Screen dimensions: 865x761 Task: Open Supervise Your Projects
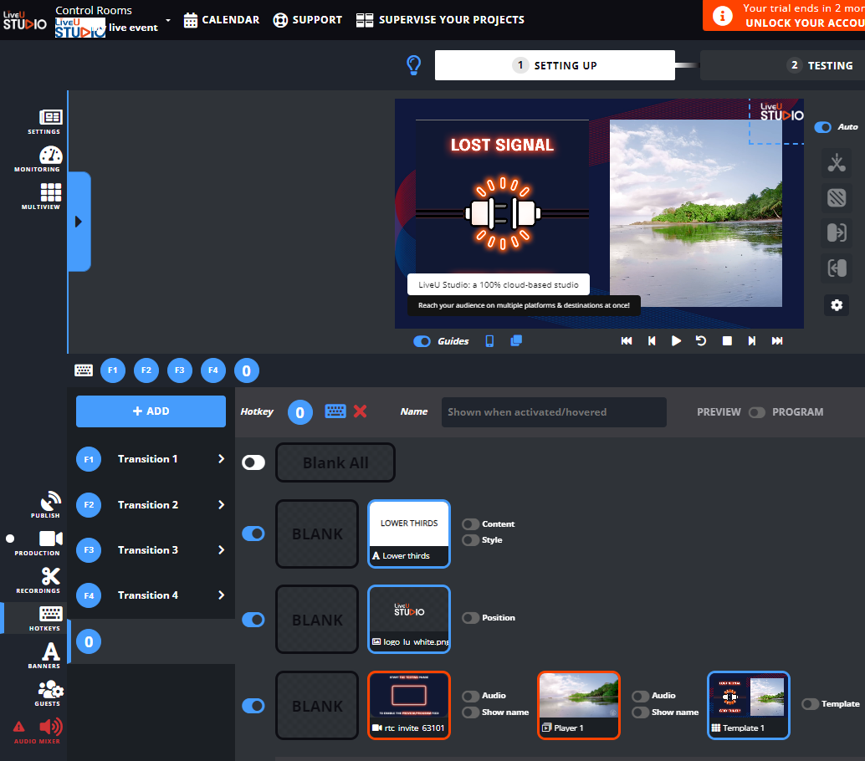[440, 20]
